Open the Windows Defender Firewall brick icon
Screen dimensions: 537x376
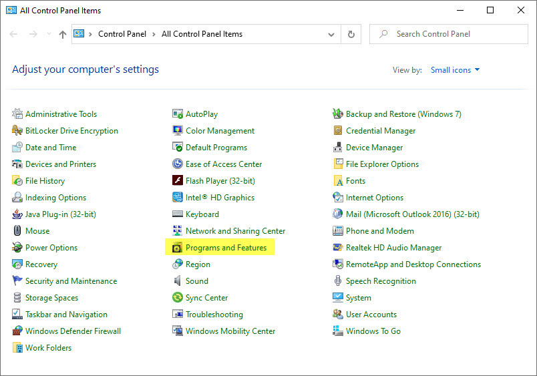pyautogui.click(x=17, y=331)
